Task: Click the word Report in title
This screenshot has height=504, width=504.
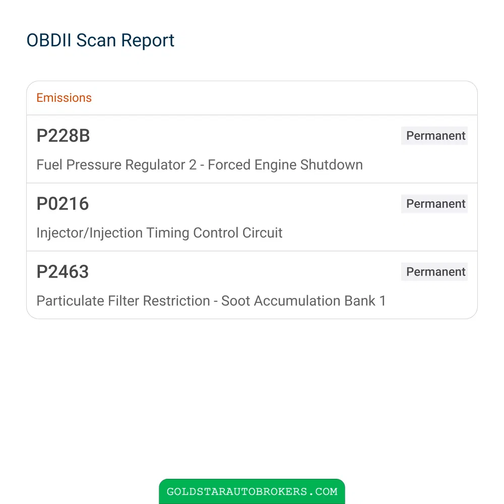Action: [148, 41]
